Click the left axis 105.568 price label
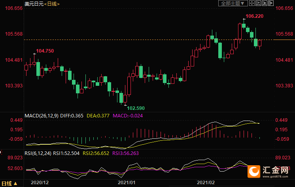 point(13,34)
